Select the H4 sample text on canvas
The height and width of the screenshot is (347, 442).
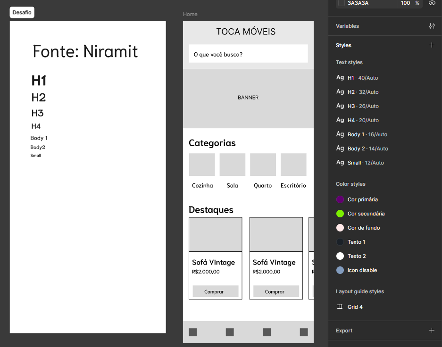(36, 126)
